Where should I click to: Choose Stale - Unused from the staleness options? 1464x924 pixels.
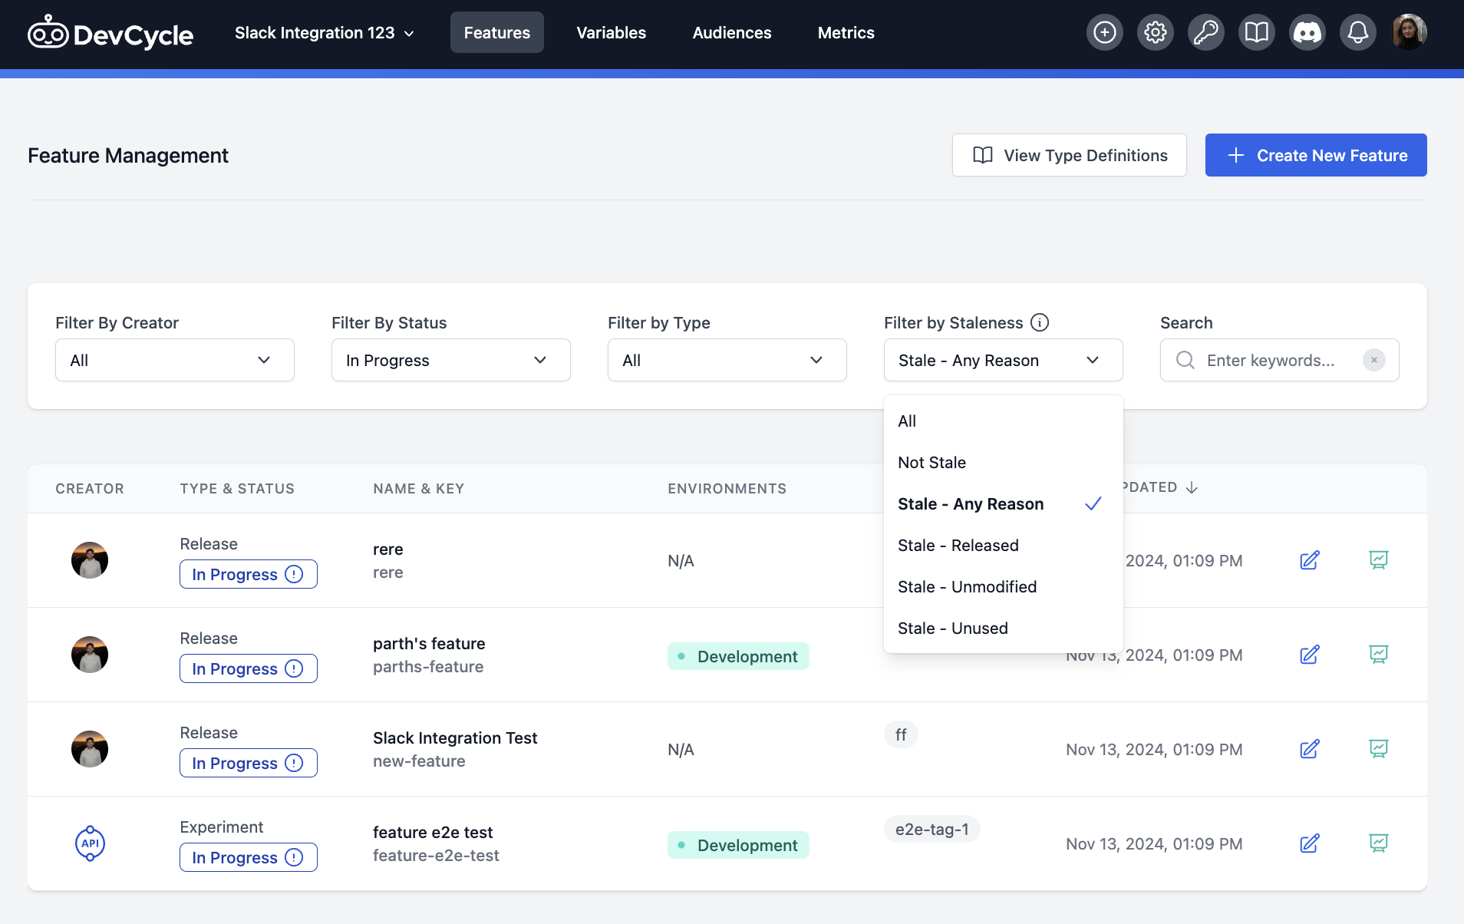tap(952, 628)
